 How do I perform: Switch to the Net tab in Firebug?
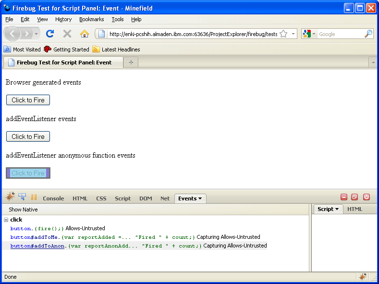[165, 198]
